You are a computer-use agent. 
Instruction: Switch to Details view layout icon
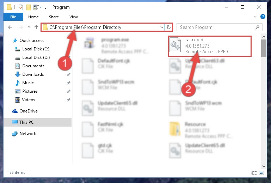tap(254, 173)
